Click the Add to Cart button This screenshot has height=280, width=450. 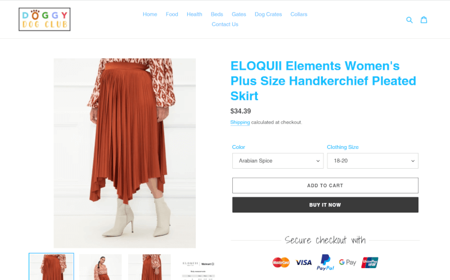click(x=325, y=186)
